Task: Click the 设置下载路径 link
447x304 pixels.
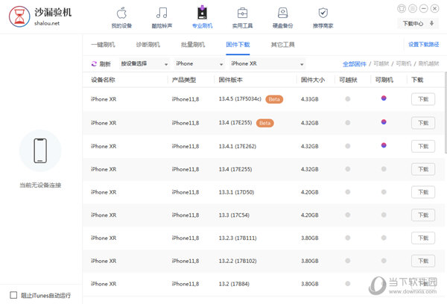Action: (x=423, y=45)
